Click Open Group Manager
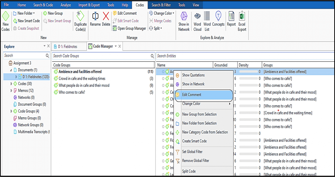Viewport: 335px width, 177px height. click(x=130, y=28)
